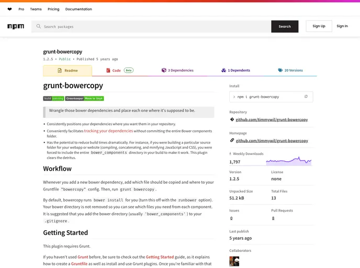Focus the Search packages input field
Viewport: 360px width, 268px height.
pyautogui.click(x=151, y=26)
